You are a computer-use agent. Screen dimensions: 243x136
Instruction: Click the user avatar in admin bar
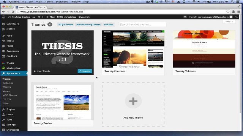231,17
